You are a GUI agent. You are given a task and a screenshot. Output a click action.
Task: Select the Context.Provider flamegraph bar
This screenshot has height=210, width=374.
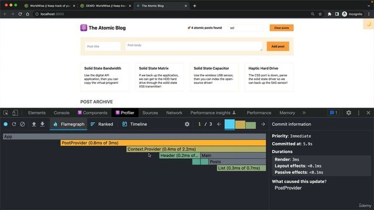pyautogui.click(x=196, y=149)
